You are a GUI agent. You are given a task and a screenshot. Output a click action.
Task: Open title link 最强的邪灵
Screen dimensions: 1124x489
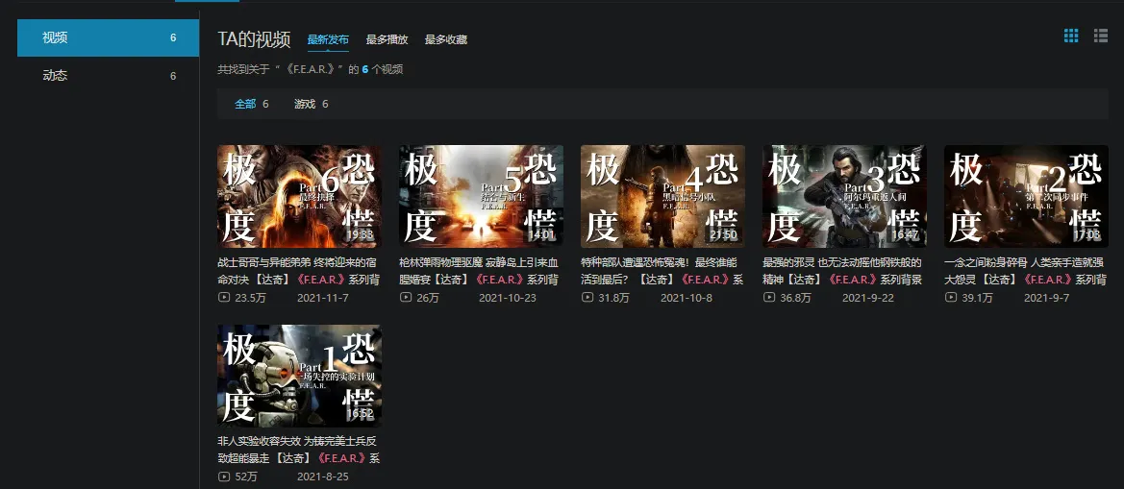(843, 271)
